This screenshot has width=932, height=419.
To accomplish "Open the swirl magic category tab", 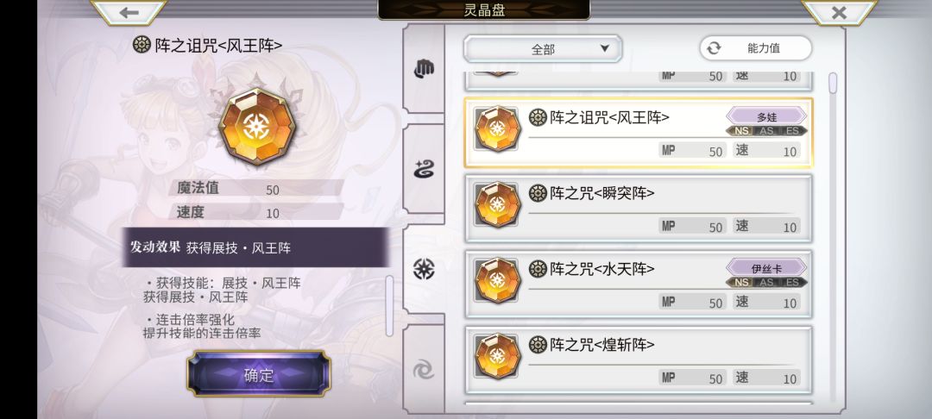I will pyautogui.click(x=424, y=169).
